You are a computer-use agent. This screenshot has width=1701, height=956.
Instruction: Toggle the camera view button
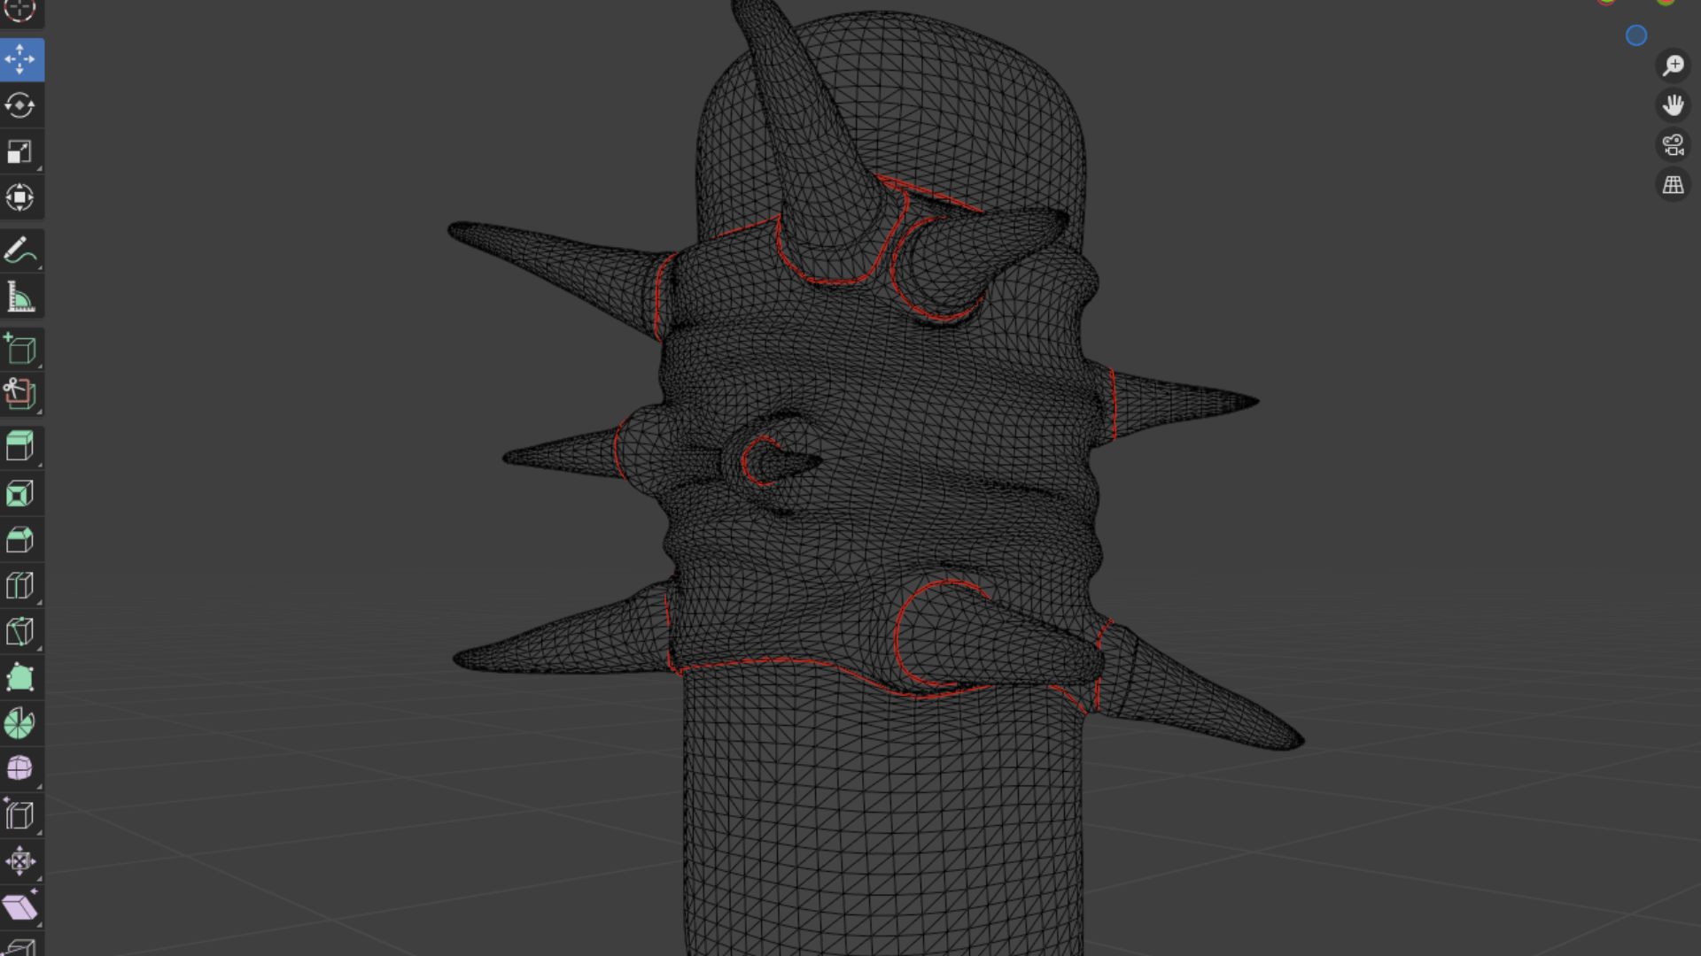coord(1673,145)
